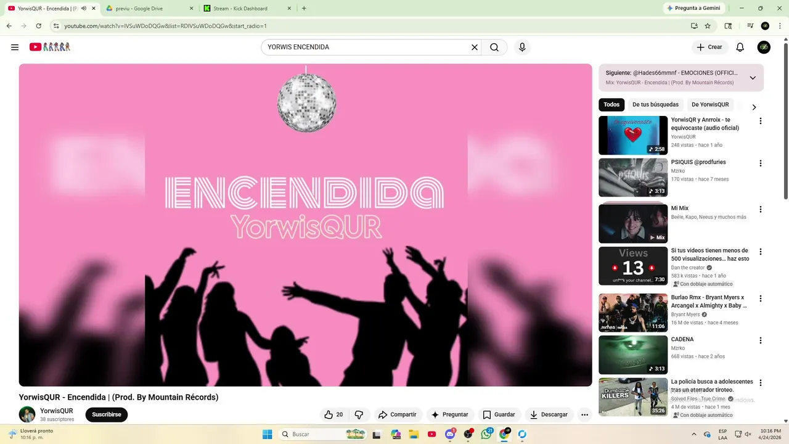Image resolution: width=789 pixels, height=444 pixels.
Task: Click the taskbar Buscar search box
Action: coord(324,434)
